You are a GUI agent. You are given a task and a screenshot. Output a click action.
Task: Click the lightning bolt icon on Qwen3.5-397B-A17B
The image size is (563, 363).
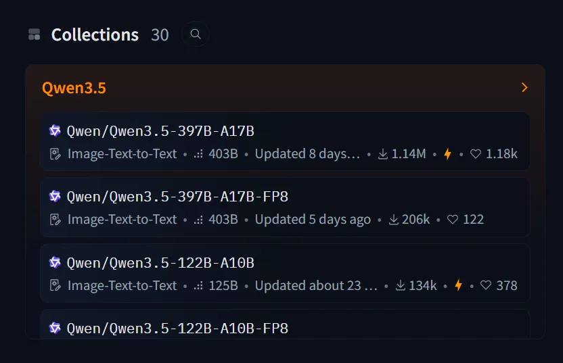(x=447, y=154)
